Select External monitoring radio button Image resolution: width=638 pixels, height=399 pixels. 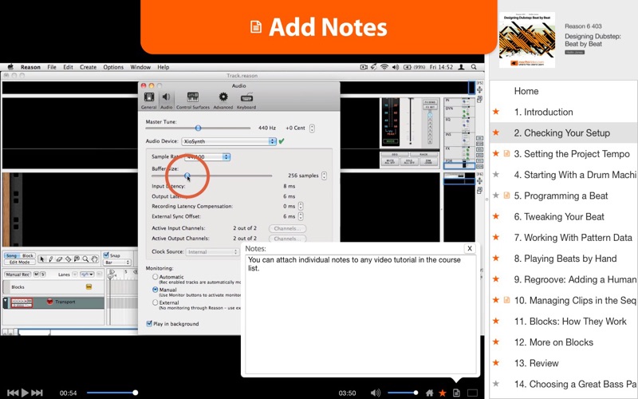(x=155, y=302)
